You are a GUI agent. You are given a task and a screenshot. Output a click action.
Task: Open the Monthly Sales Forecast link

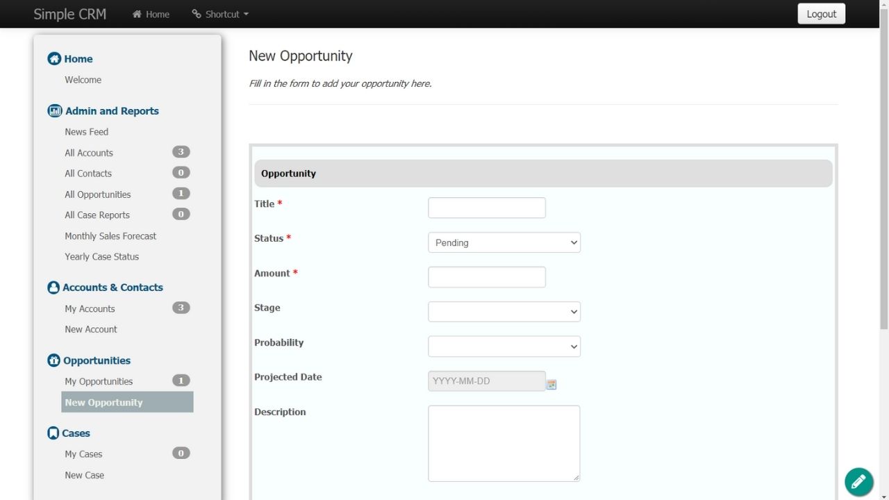pyautogui.click(x=110, y=236)
